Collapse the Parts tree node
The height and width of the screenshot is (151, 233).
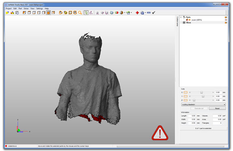[x=181, y=17]
